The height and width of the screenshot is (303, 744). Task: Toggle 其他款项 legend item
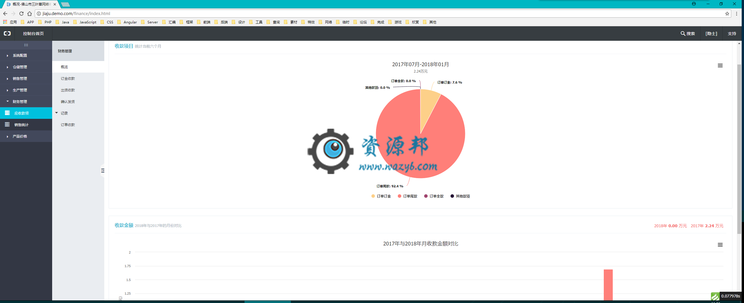pos(460,196)
